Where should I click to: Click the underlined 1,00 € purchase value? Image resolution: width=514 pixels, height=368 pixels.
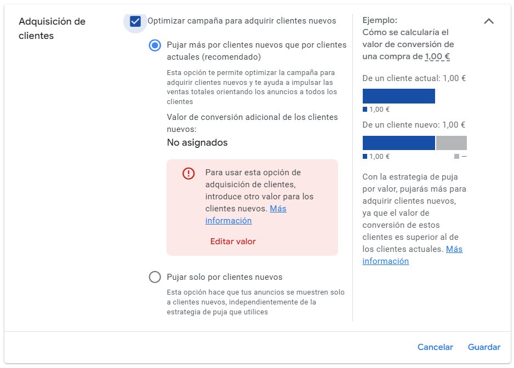click(x=437, y=56)
